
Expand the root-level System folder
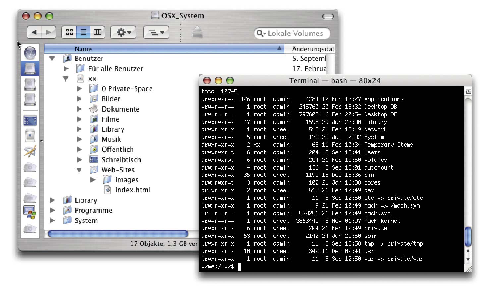(52, 220)
